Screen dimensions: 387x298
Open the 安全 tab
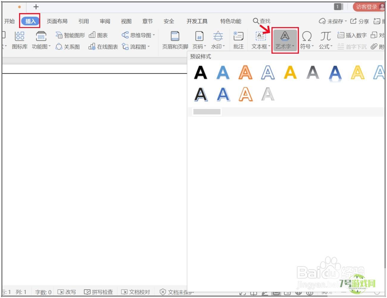pos(169,21)
